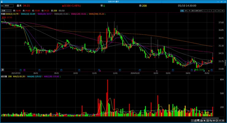
Task: Click the circular icon beside stock code field
Action: pyautogui.click(x=2, y=6)
